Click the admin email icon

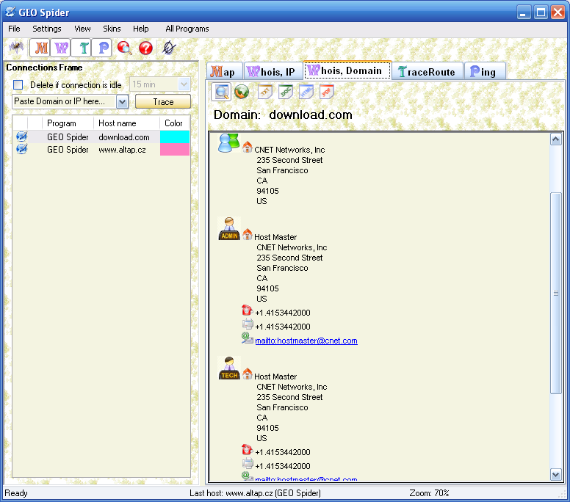(x=248, y=338)
